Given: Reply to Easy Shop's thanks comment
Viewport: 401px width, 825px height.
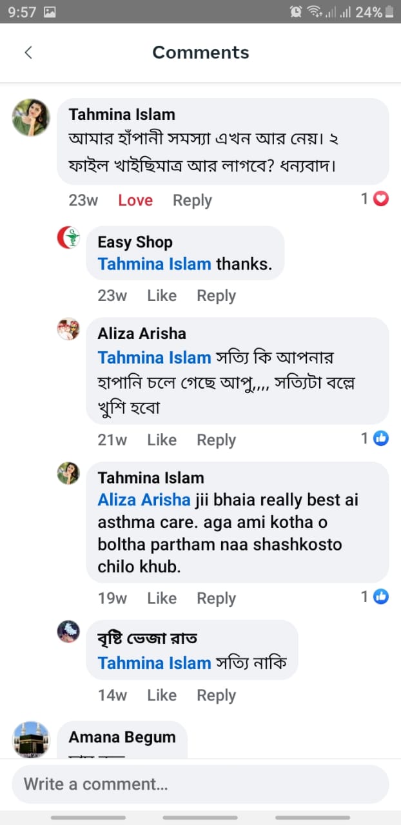Looking at the screenshot, I should pyautogui.click(x=216, y=296).
